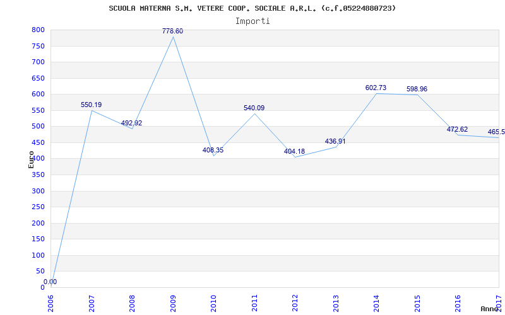The height and width of the screenshot is (315, 505).
Task: Select the 492.92 data label
Action: tap(131, 123)
